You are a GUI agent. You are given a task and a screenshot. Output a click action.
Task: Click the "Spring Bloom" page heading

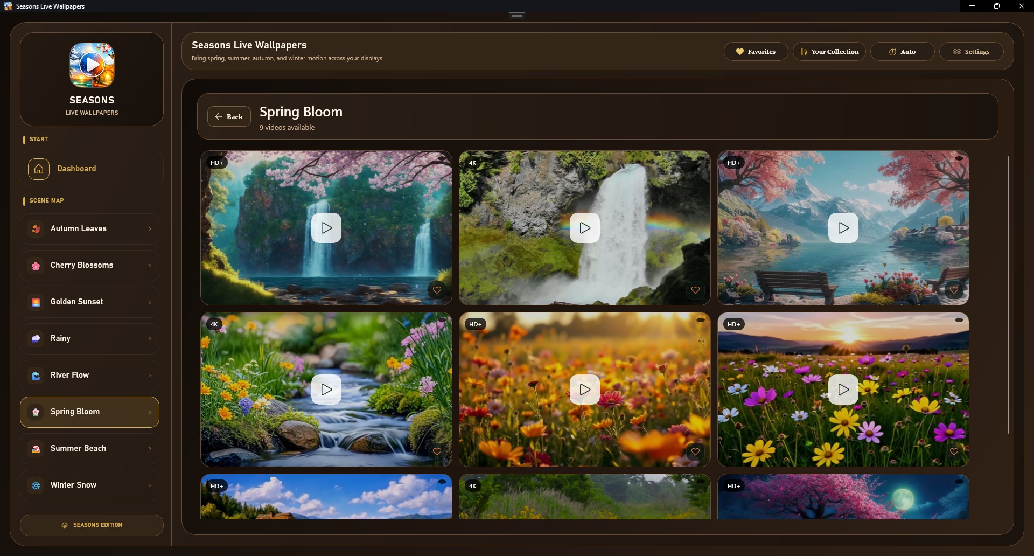click(x=301, y=112)
